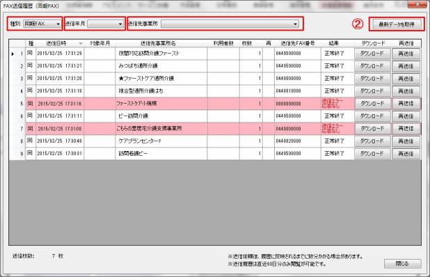
Task: Expand the 送信先事業所 combo box
Action: (x=230, y=24)
